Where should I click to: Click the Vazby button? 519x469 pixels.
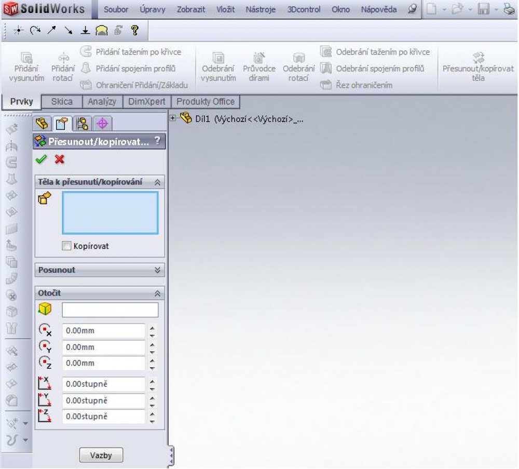pos(101,455)
